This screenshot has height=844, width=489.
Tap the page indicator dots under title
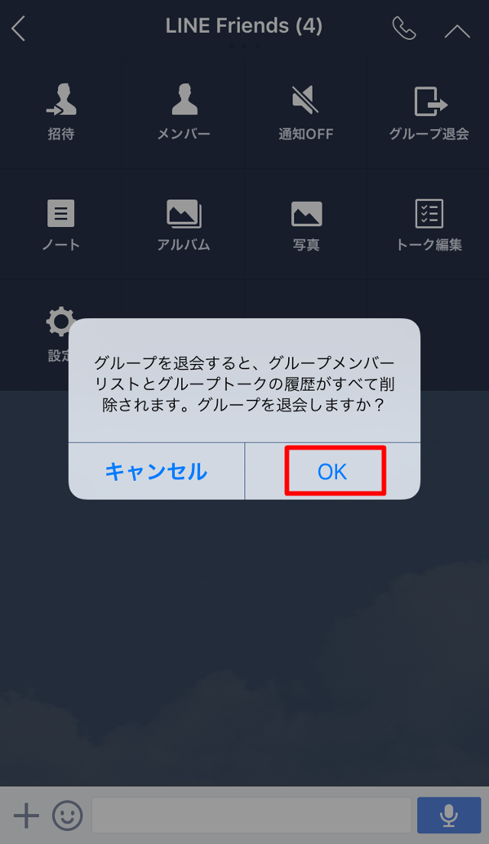point(244,47)
